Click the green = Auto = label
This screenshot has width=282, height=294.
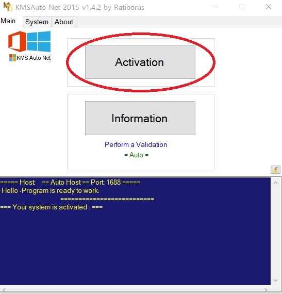136,155
